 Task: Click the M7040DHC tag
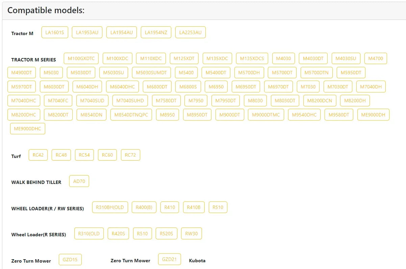(24, 101)
